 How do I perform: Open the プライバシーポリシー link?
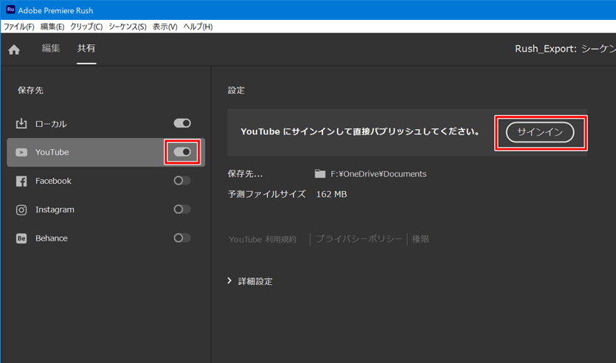point(359,239)
